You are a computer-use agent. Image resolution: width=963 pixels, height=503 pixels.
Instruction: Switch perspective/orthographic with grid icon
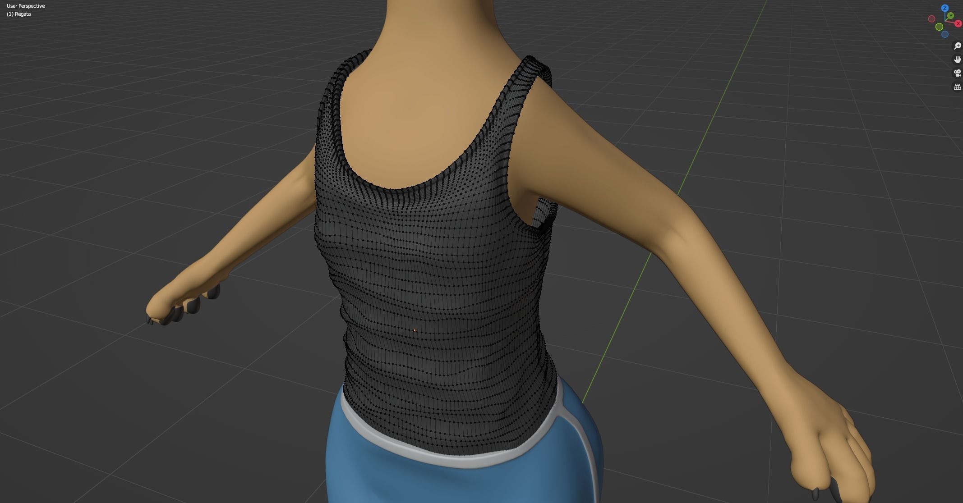[x=957, y=87]
